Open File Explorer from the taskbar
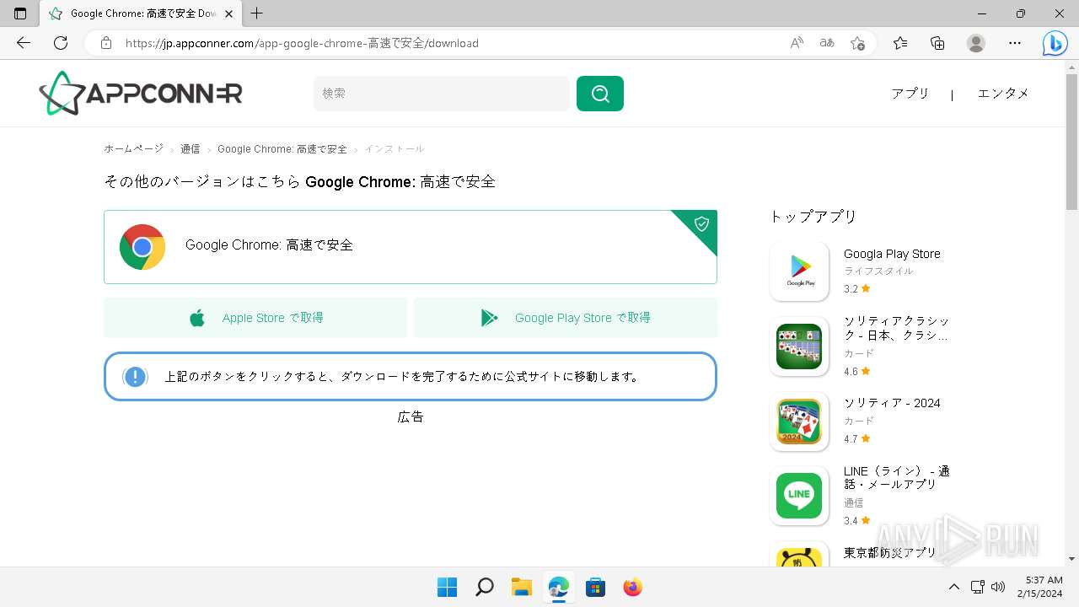Image resolution: width=1079 pixels, height=607 pixels. click(x=521, y=587)
